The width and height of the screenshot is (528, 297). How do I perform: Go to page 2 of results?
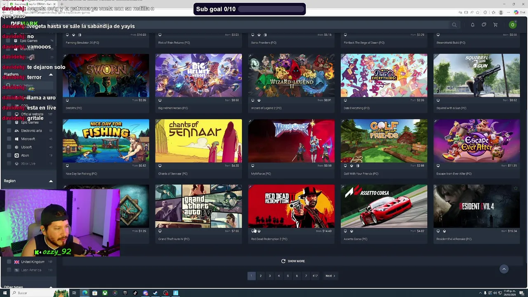[x=261, y=276]
